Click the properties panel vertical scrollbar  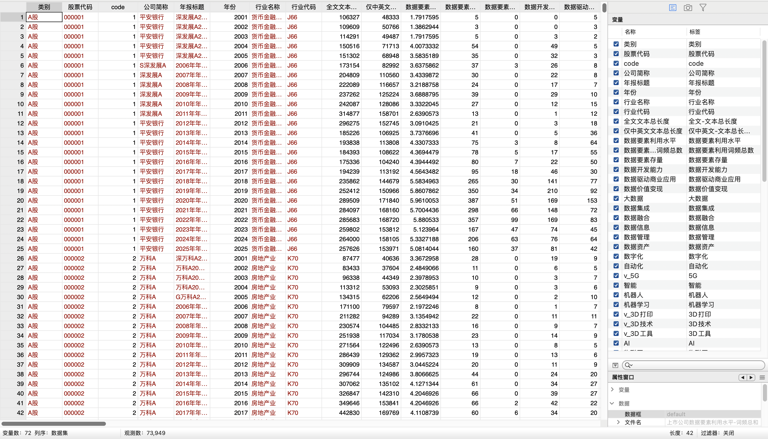click(764, 393)
